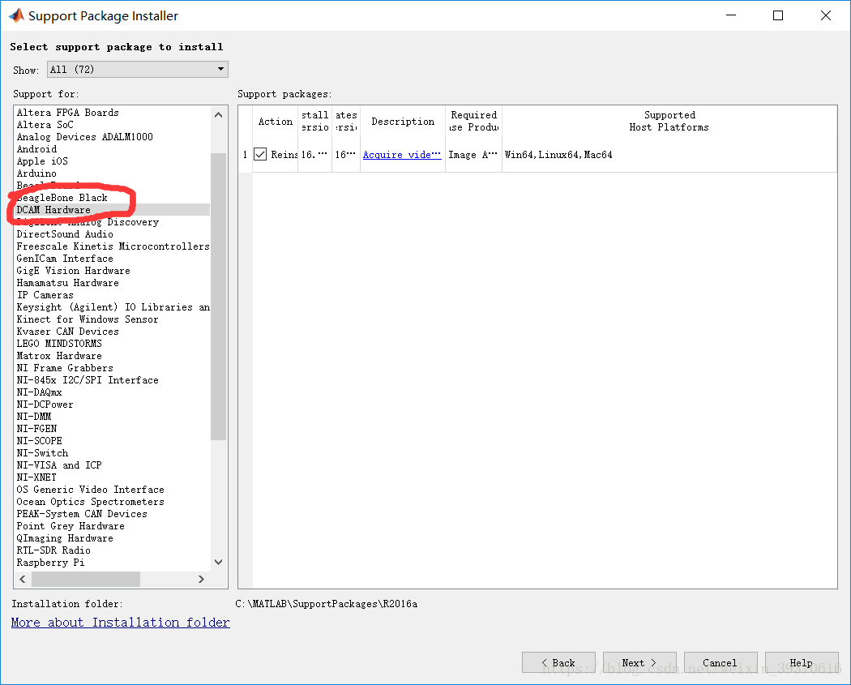Select NI-VISA and ICP
This screenshot has width=851, height=685.
click(x=113, y=465)
